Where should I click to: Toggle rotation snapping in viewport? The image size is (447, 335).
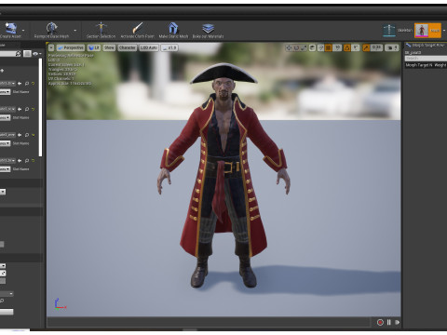346,47
